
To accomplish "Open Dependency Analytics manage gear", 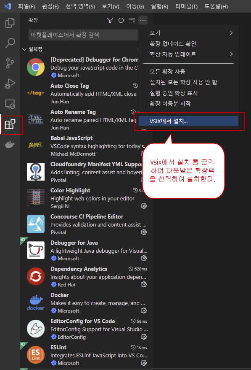I will pos(144,285).
